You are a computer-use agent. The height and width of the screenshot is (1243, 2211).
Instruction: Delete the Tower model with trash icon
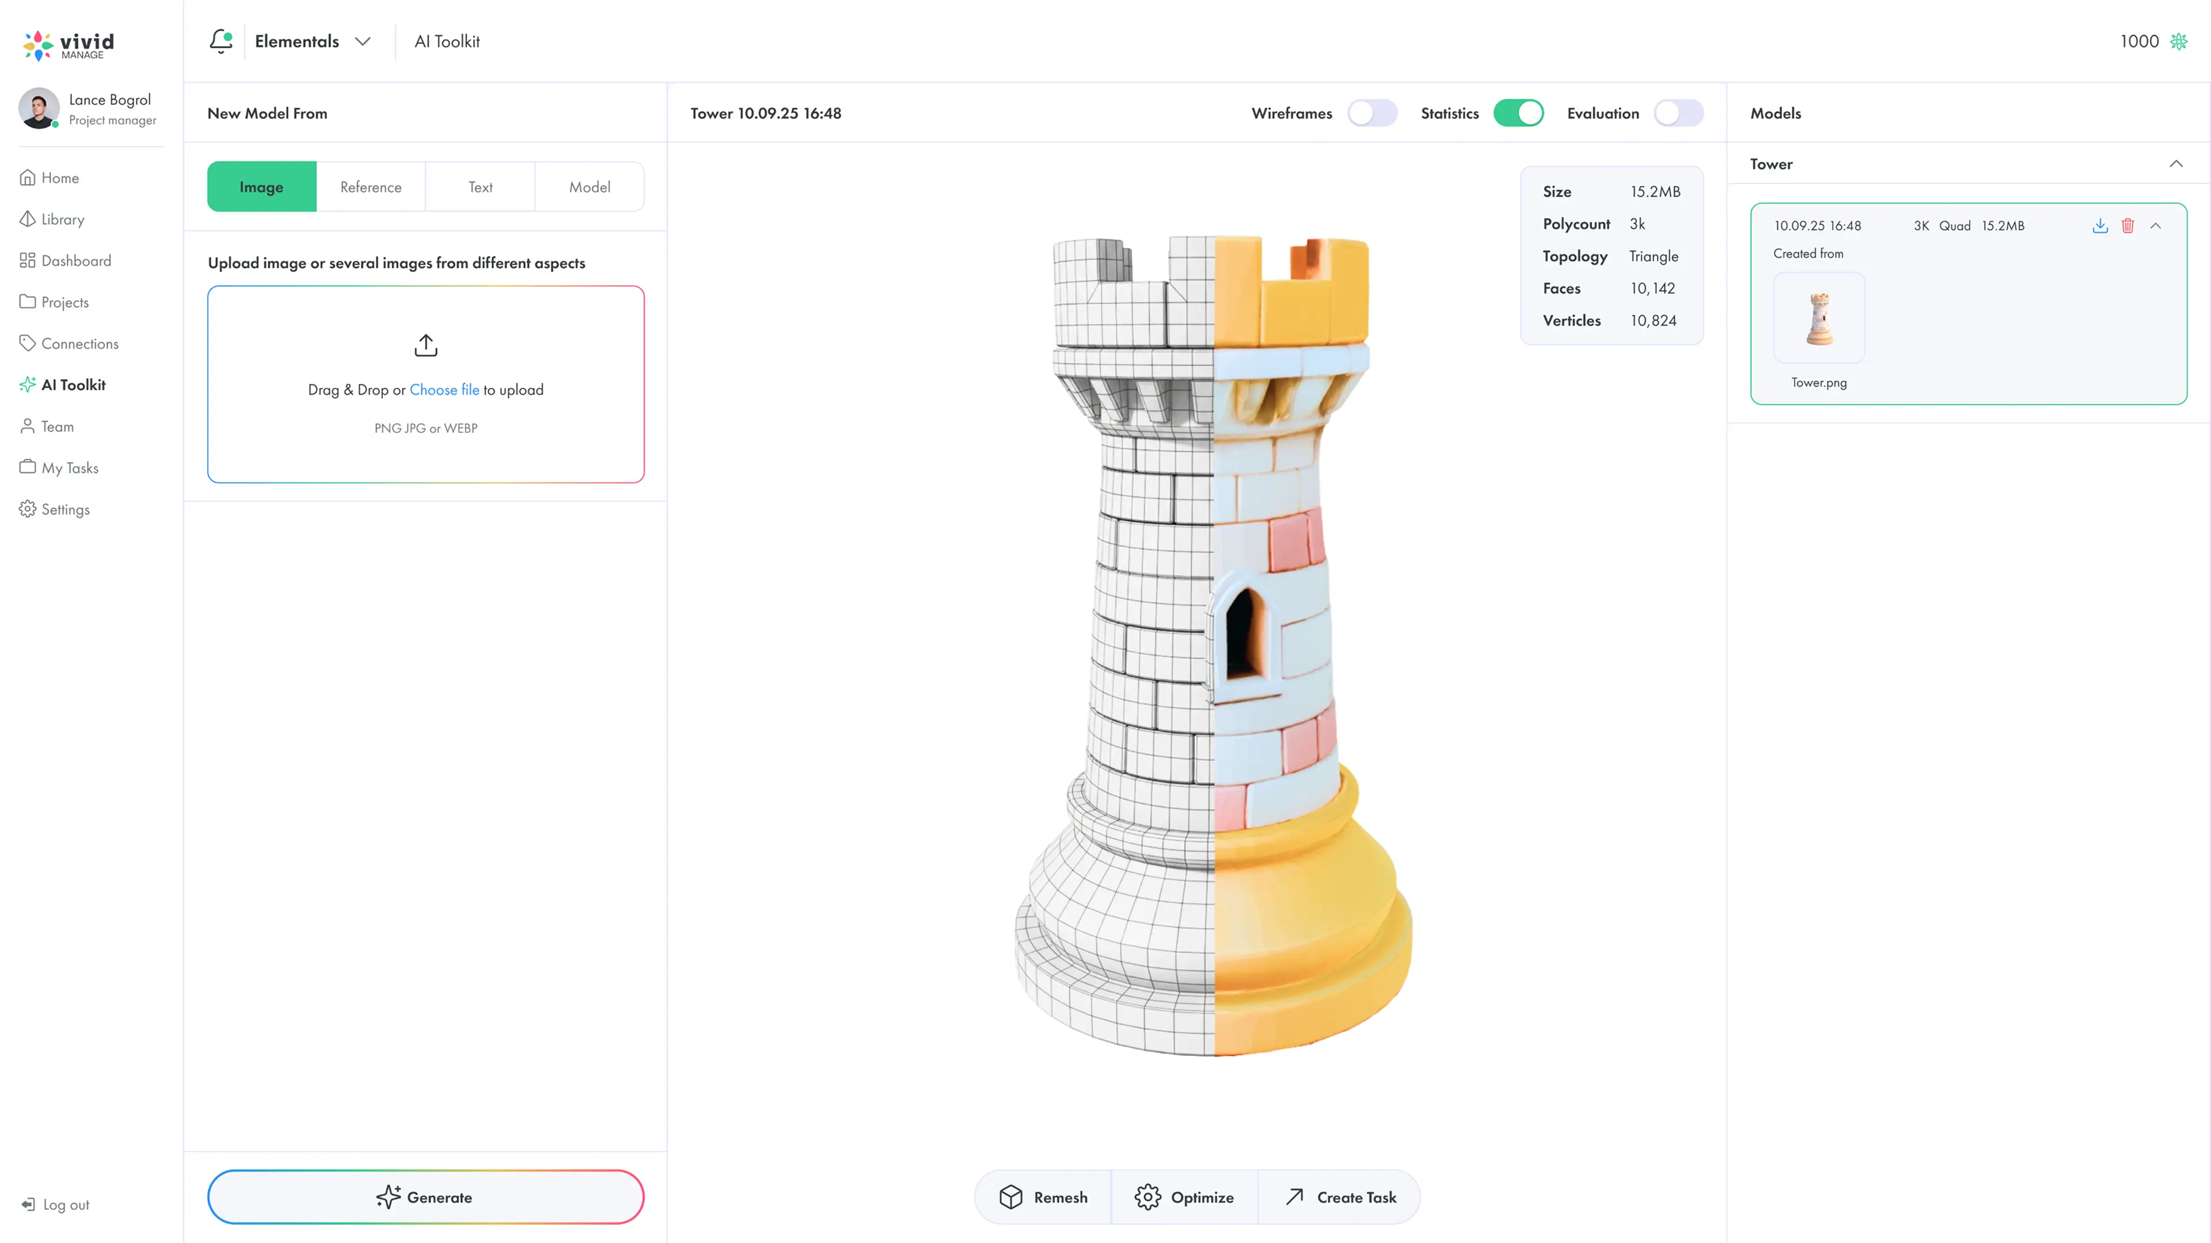pyautogui.click(x=2128, y=226)
